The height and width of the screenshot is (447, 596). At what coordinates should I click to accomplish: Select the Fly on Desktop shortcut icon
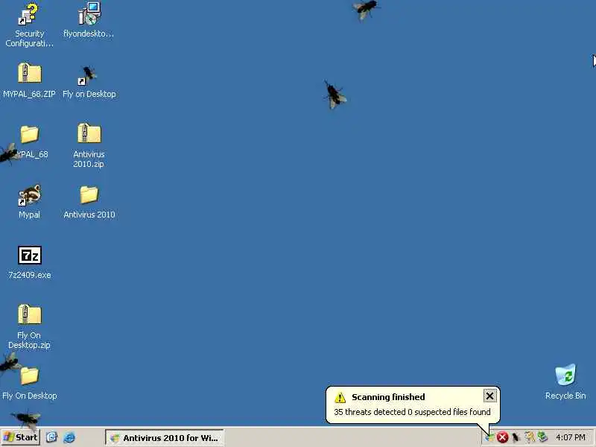pos(89,75)
